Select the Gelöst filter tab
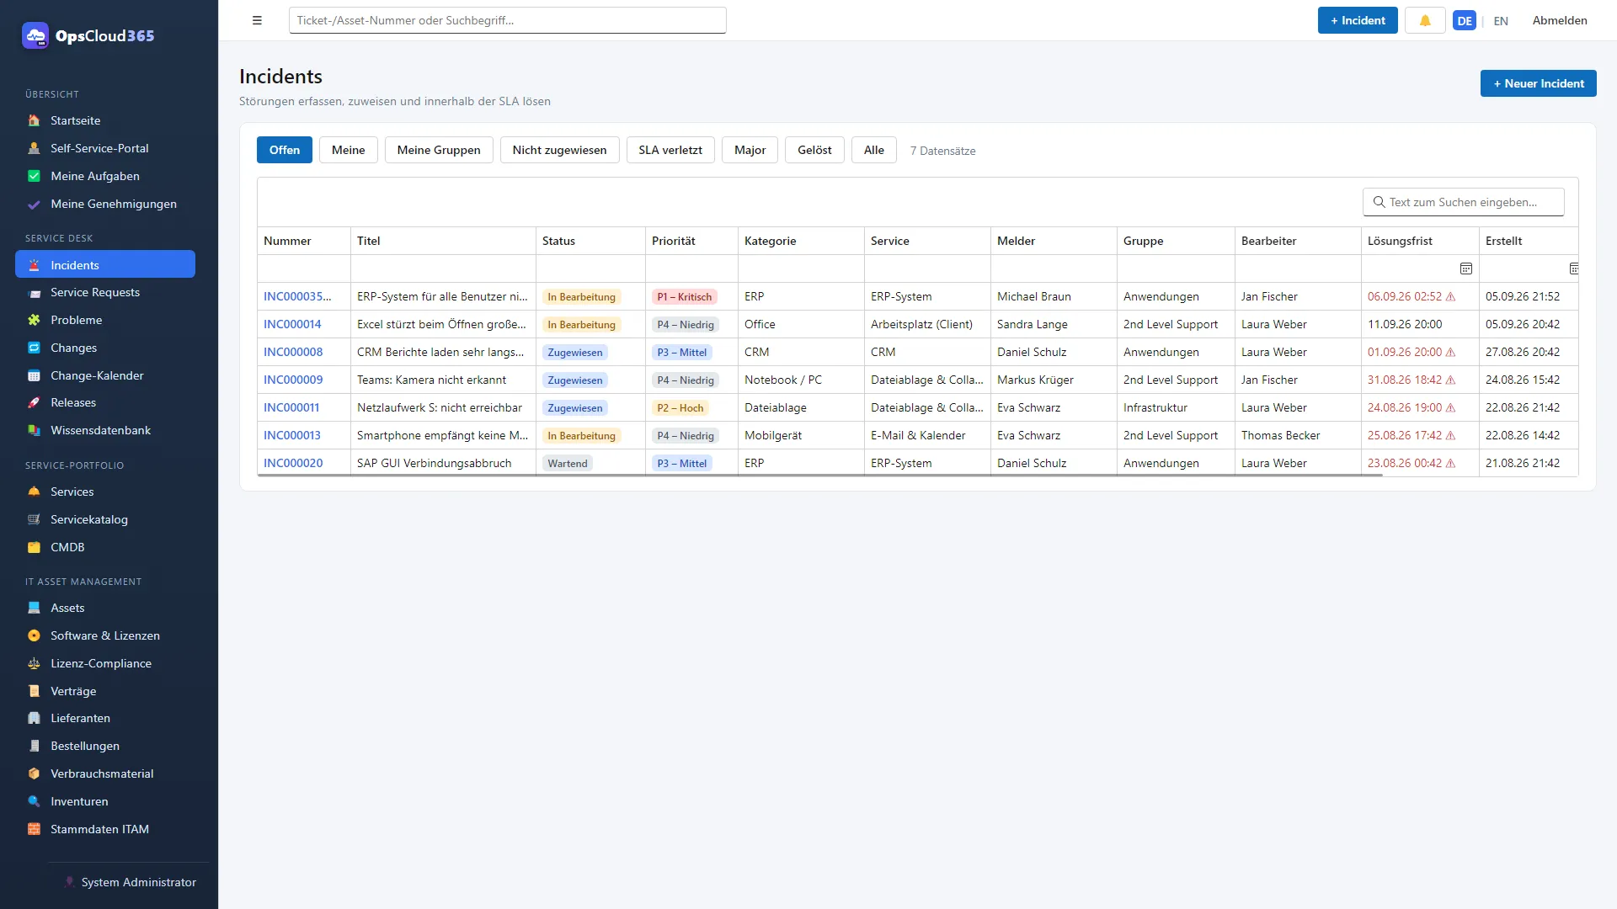Image resolution: width=1617 pixels, height=909 pixels. 814,150
